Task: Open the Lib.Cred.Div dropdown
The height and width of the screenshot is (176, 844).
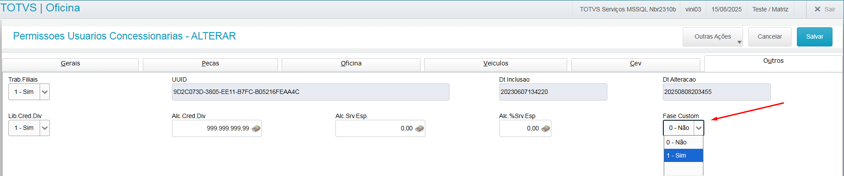Action: click(45, 128)
